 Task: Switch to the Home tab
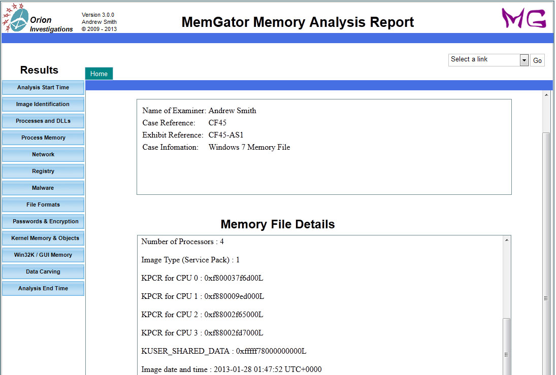tap(99, 74)
